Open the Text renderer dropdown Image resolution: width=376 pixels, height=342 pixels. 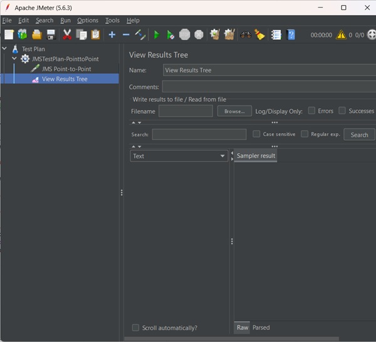pyautogui.click(x=179, y=156)
